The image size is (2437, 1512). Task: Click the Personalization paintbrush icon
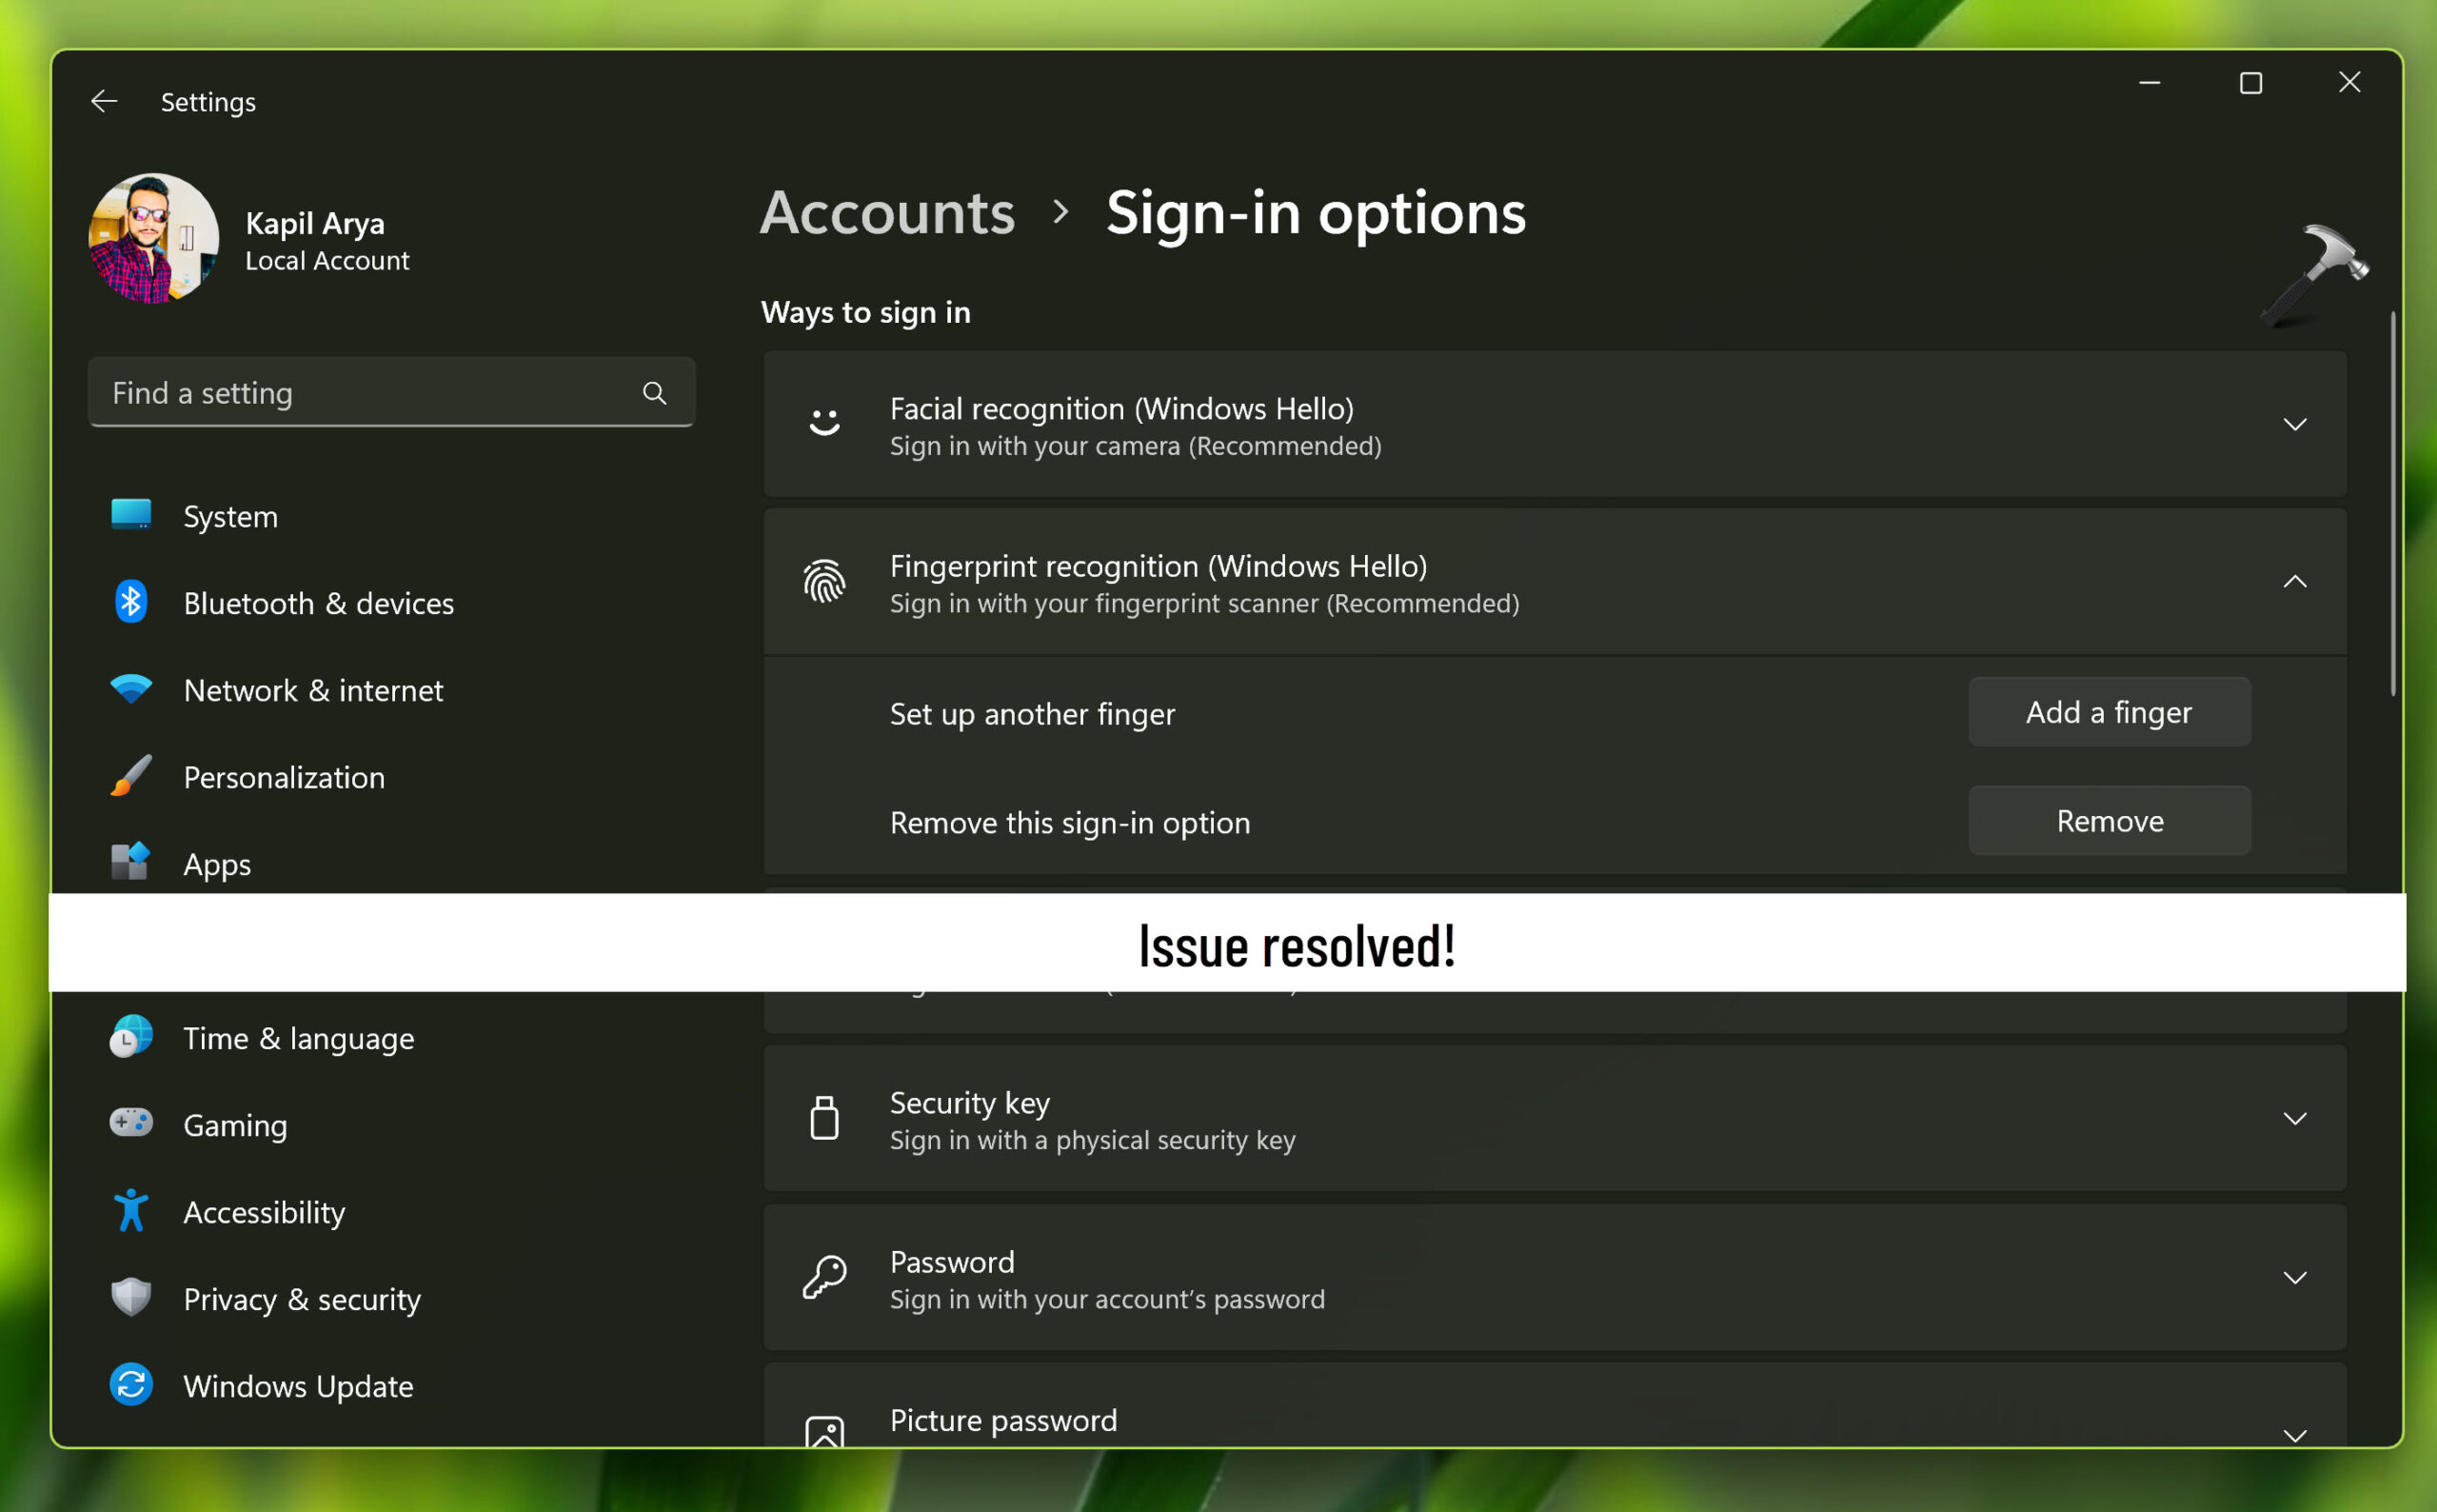pyautogui.click(x=131, y=776)
